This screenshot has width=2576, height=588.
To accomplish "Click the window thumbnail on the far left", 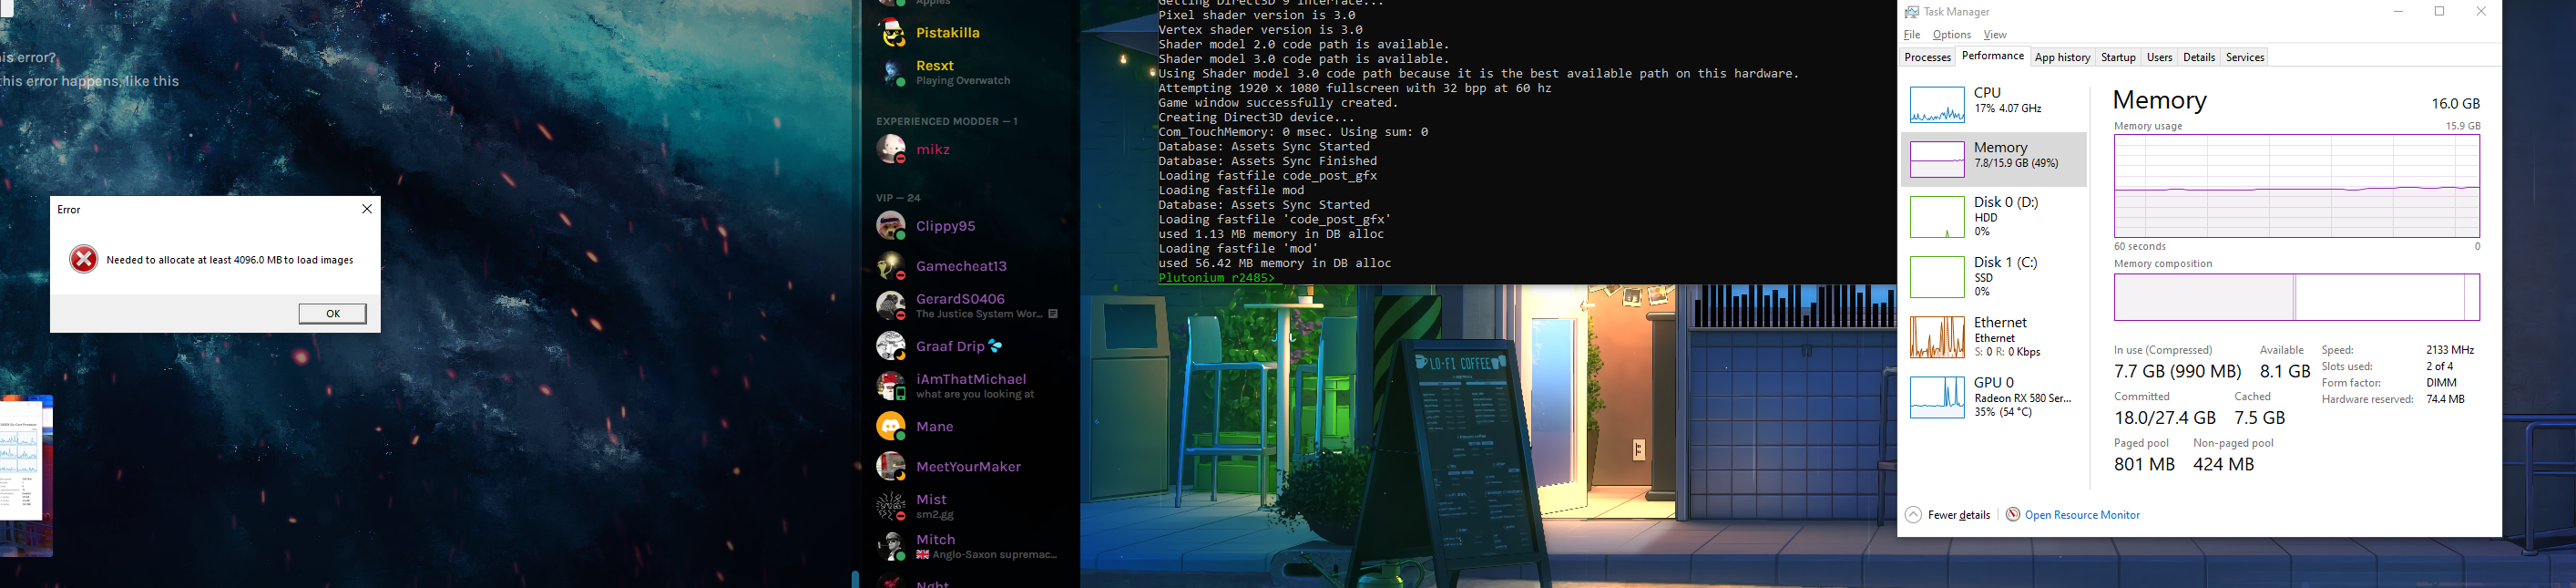I will click(26, 475).
